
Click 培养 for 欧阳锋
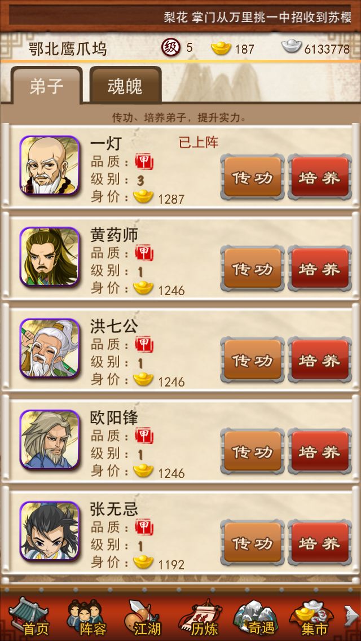click(x=320, y=451)
